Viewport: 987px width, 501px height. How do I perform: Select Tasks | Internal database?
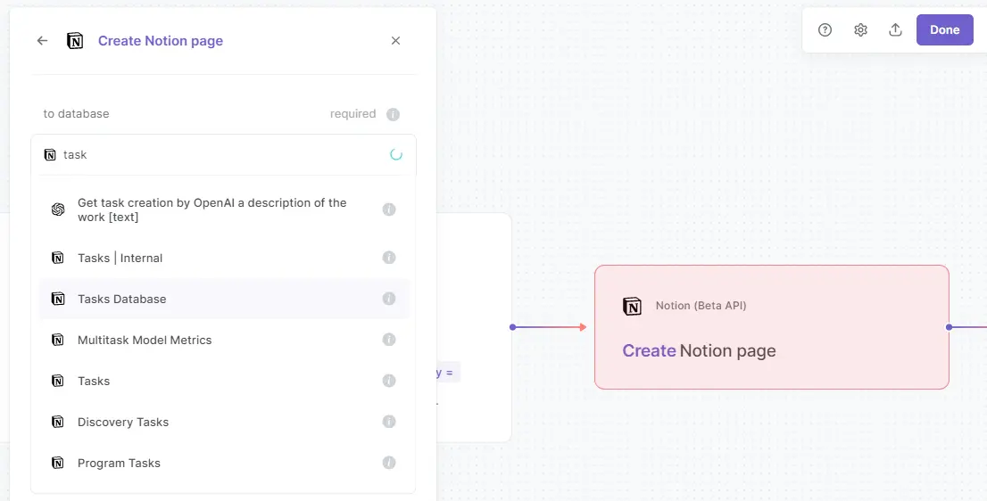click(223, 258)
